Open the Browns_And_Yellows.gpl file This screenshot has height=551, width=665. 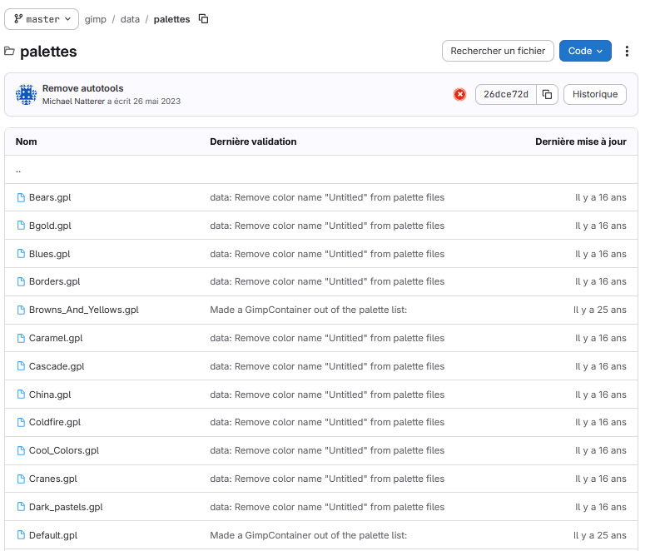(84, 310)
